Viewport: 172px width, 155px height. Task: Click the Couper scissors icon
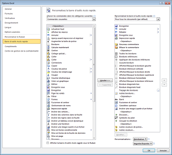49,75
